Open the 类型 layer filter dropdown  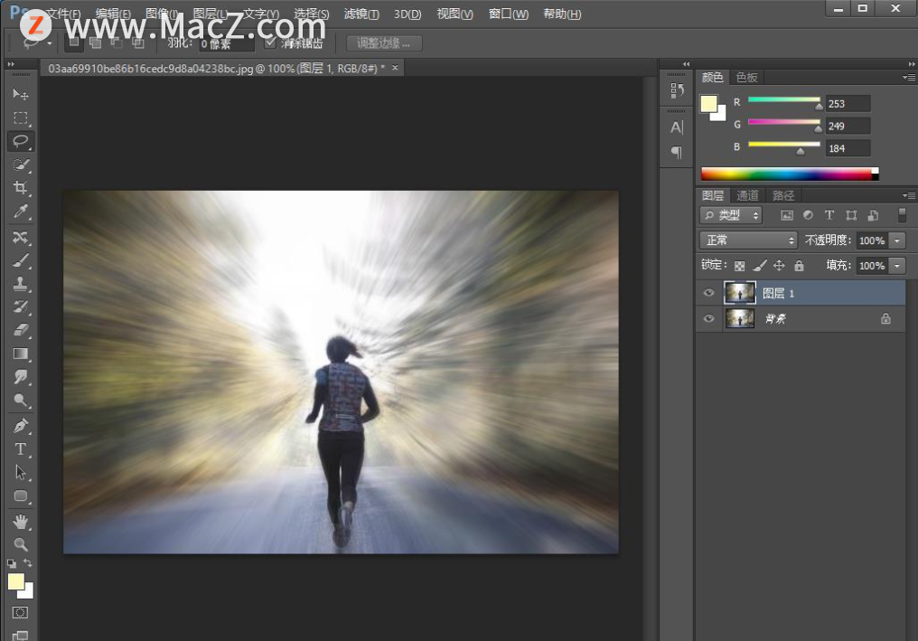click(x=731, y=215)
